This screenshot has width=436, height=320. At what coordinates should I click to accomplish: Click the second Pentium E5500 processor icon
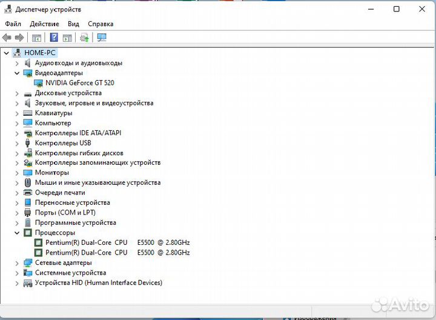point(38,253)
